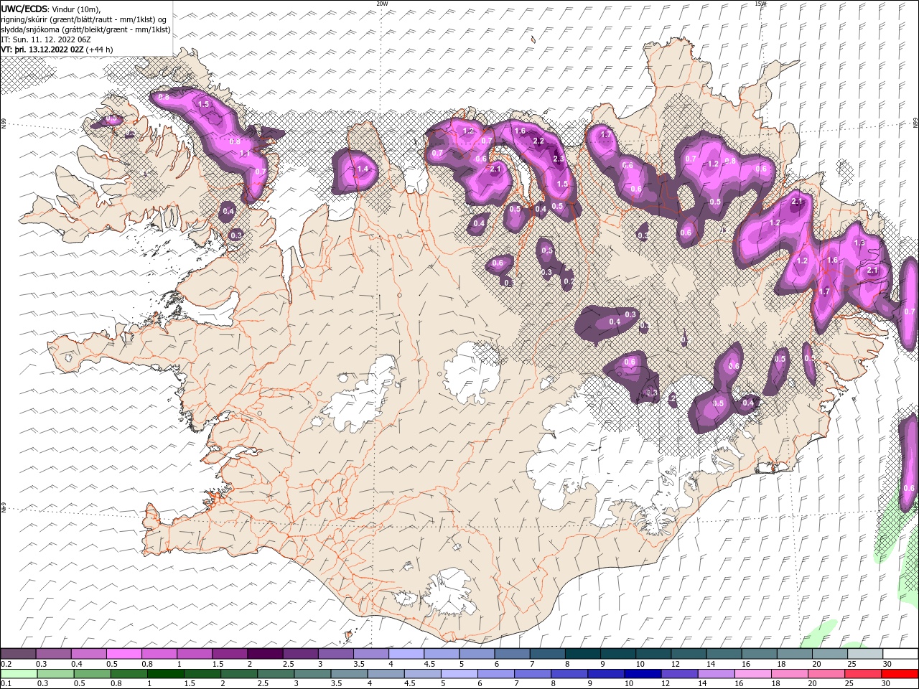
Task: Click the '(+44 h)' forecast offset
Action: [x=99, y=50]
